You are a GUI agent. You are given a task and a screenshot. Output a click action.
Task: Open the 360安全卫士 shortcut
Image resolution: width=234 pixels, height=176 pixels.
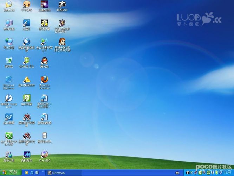tap(26, 61)
